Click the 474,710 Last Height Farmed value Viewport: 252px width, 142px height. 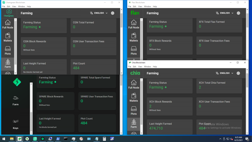pos(156,128)
